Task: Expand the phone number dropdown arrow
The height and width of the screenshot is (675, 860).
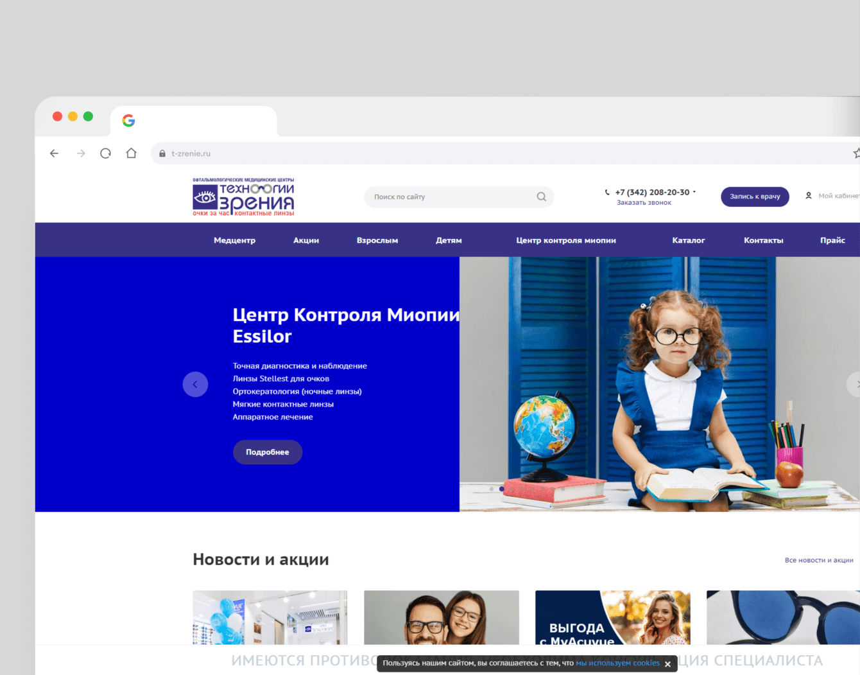Action: pyautogui.click(x=694, y=191)
